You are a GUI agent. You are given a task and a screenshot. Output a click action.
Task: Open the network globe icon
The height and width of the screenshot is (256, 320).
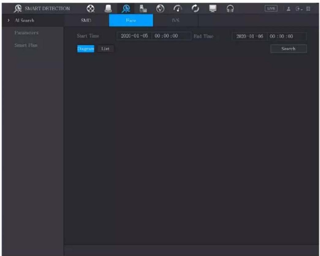pos(160,9)
